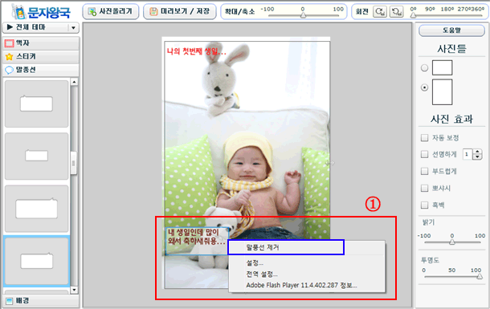The image size is (490, 309).
Task: Toggle the 흑백 black-and-white checkbox
Action: click(x=424, y=205)
